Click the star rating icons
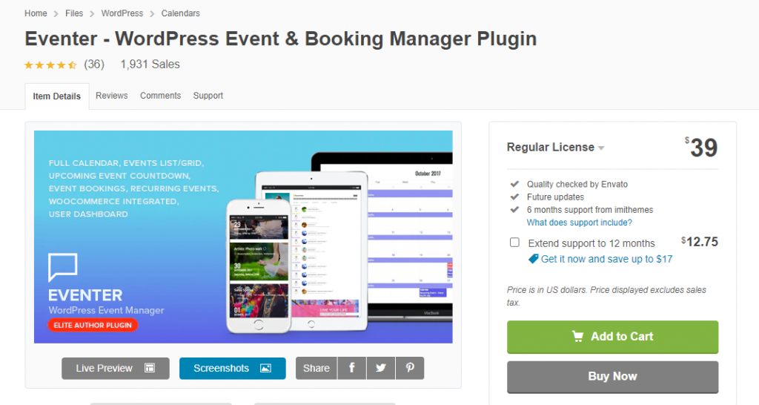Image resolution: width=759 pixels, height=405 pixels. 50,65
